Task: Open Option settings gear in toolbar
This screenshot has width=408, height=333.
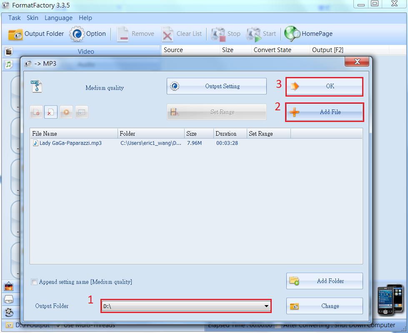Action: (77, 34)
